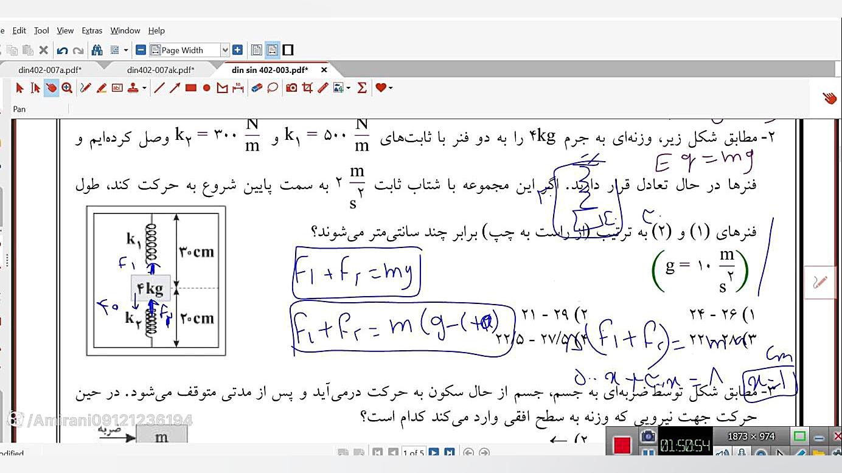Select the Snapshot camera tool
Screen dimensions: 842x473
pos(291,88)
